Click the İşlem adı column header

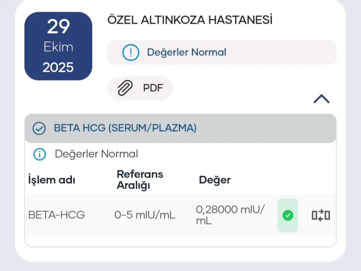[x=51, y=180]
